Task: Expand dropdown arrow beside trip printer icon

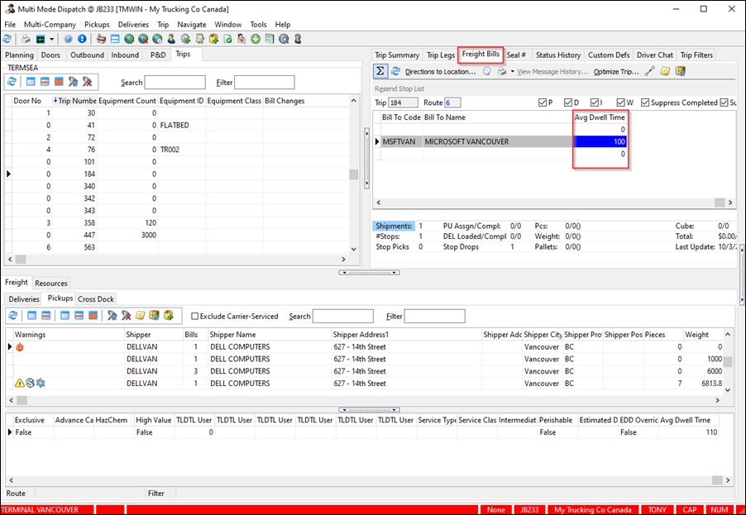Action: (512, 72)
